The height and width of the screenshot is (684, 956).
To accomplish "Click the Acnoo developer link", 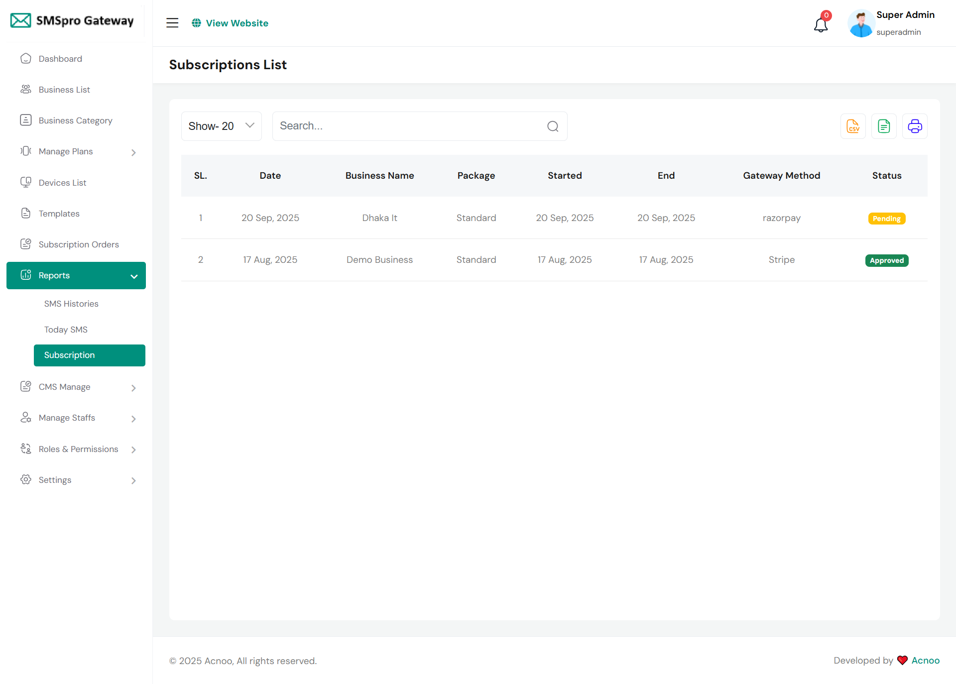I will tap(925, 661).
